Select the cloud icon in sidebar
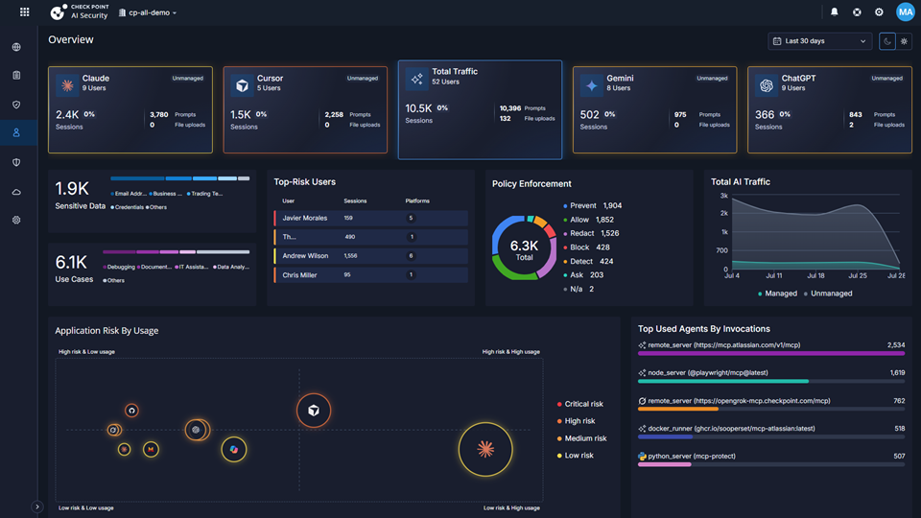921x518 pixels. [x=16, y=192]
